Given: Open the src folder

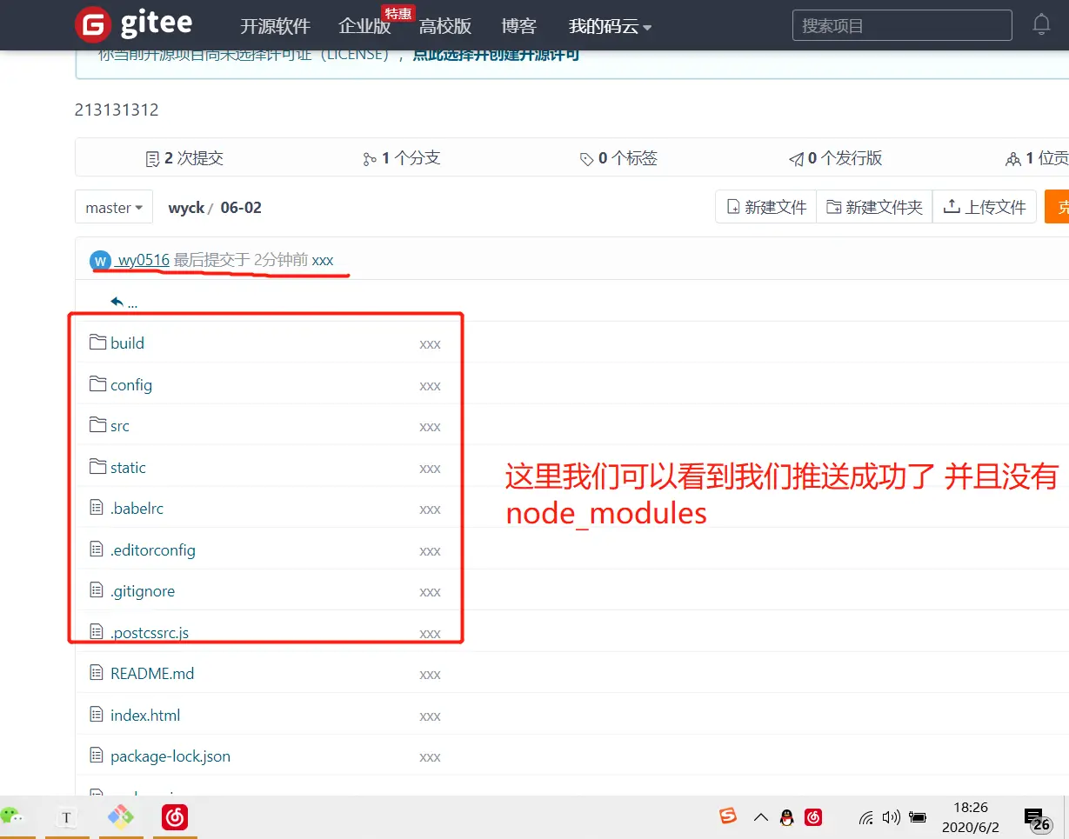Looking at the screenshot, I should 120,425.
